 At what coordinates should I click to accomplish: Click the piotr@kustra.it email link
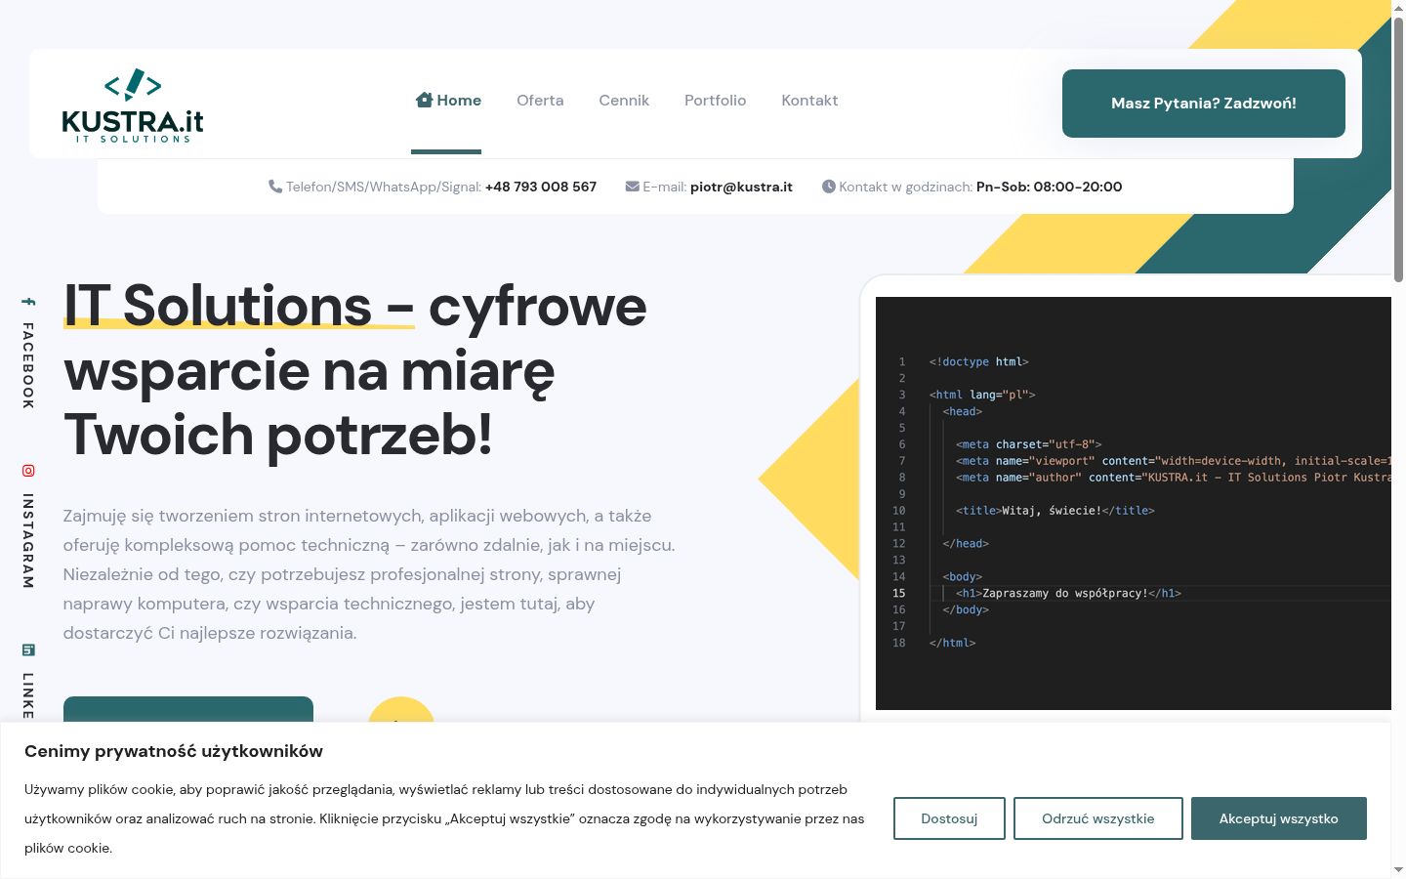click(x=741, y=187)
